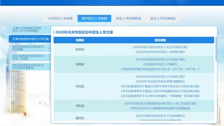Select the 初中招生入学政策 tab
This screenshot has width=224, height=126.
pyautogui.click(x=94, y=19)
